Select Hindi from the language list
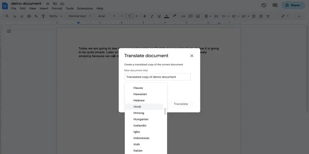Viewport: 309px width, 154px height. coord(144,107)
